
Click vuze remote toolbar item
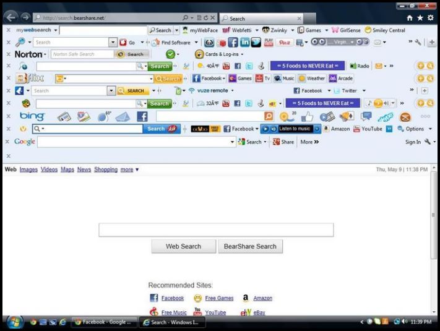point(209,90)
